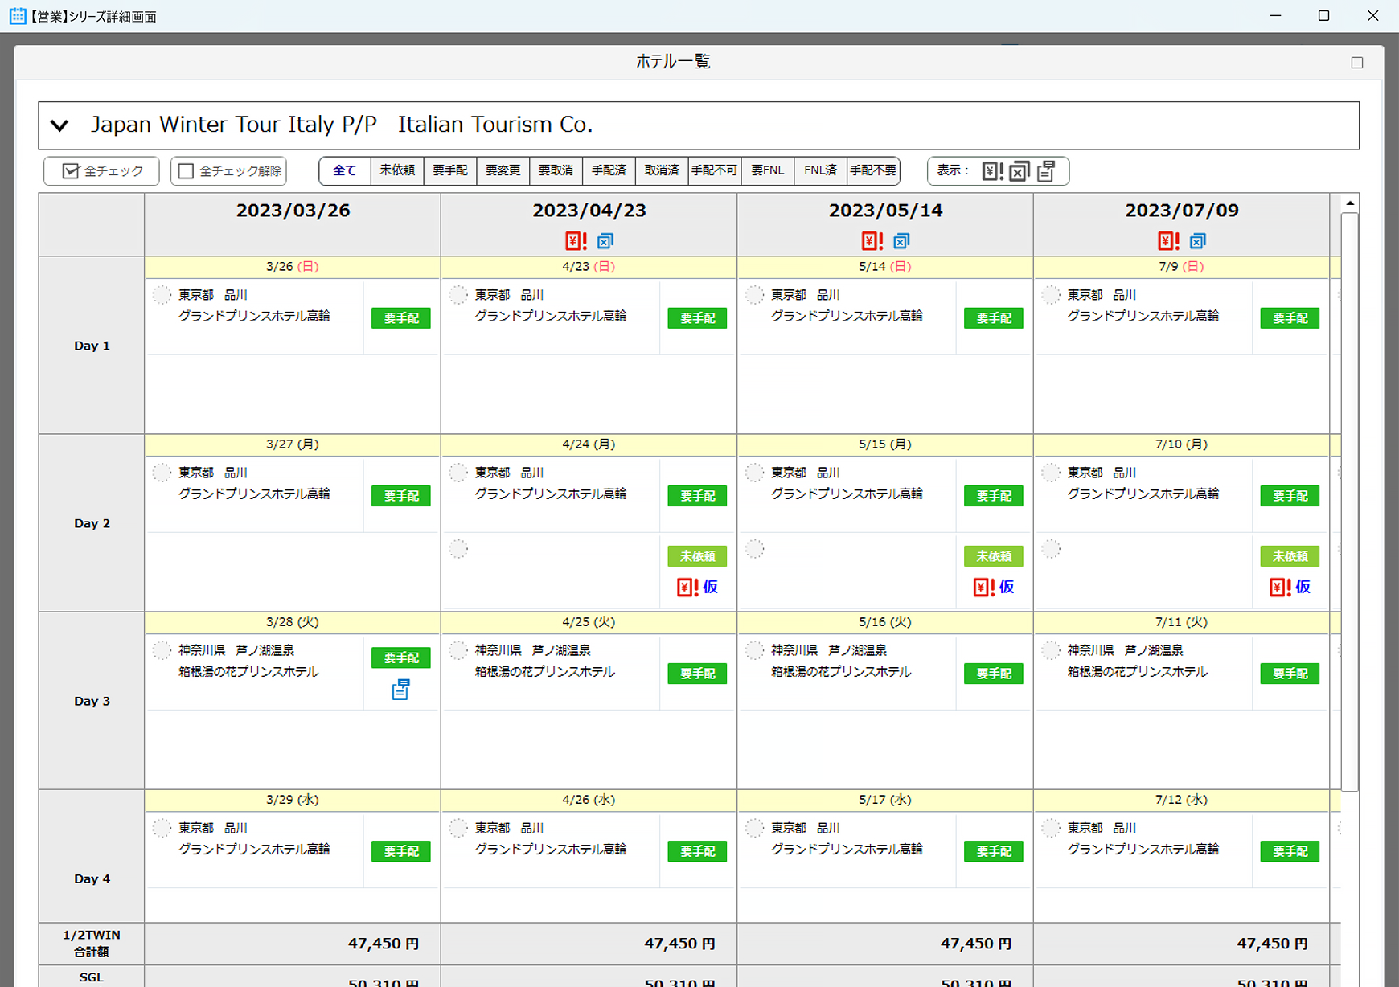Click the 要手配 badge in 5/16 cell
1399x987 pixels.
[994, 674]
